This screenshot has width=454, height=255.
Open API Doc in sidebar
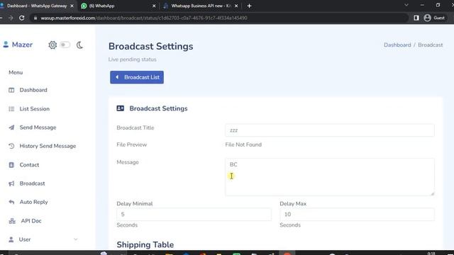click(x=31, y=221)
